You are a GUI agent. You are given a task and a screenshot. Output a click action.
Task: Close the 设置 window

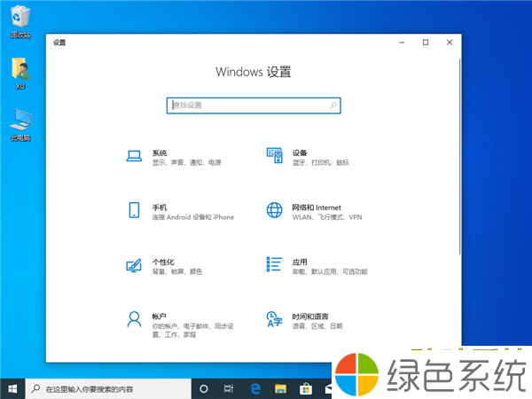pyautogui.click(x=450, y=43)
